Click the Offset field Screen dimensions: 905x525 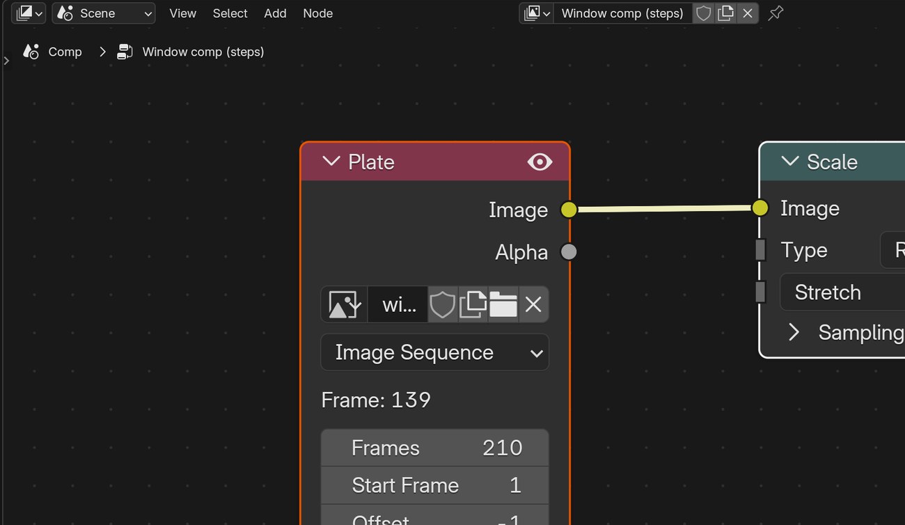coord(434,516)
